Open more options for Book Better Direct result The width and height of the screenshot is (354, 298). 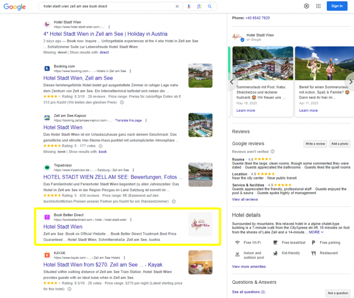click(x=131, y=220)
